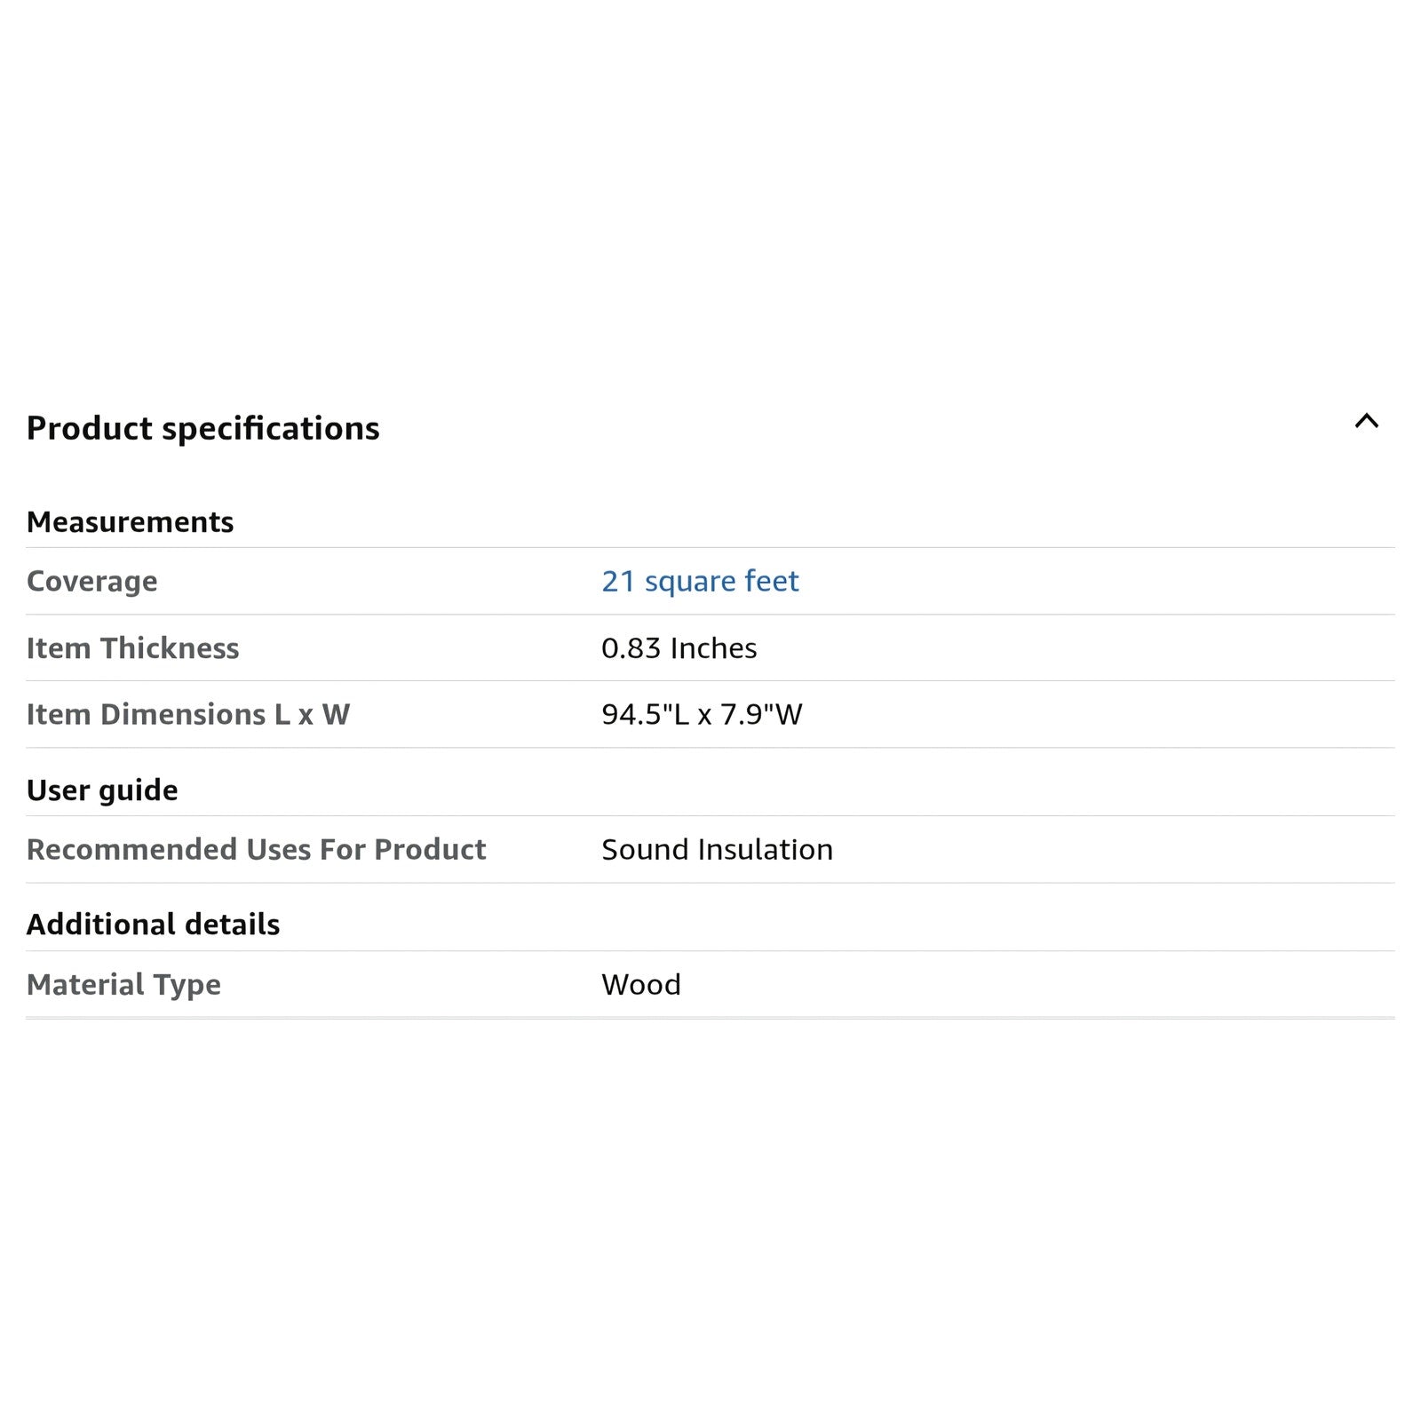Click the divider line directly below Material Type row
The height and width of the screenshot is (1421, 1421).
(x=710, y=1018)
